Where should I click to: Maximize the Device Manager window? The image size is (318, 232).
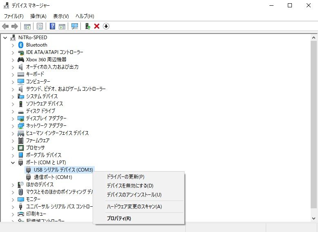point(290,5)
